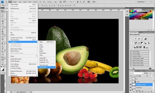The height and width of the screenshot is (93, 155).
Task: Toggle lock position icon
Action: (x=138, y=76)
